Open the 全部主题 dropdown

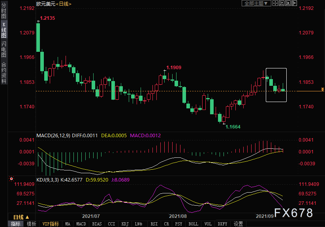[x=256, y=4]
